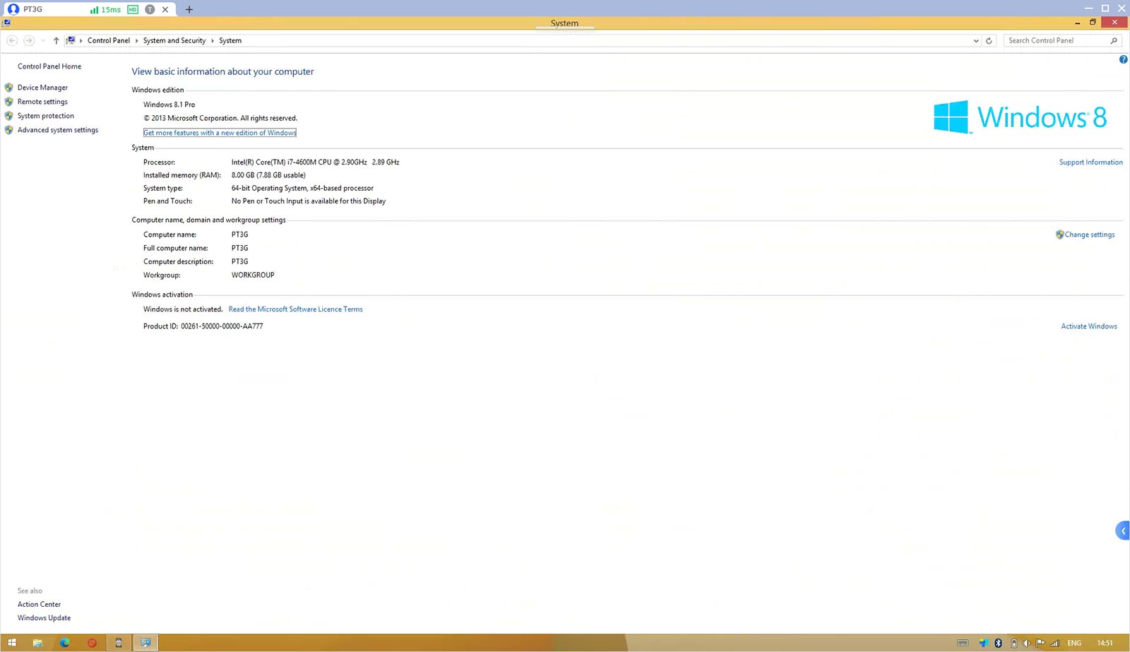The width and height of the screenshot is (1130, 652).
Task: Open the touch keyboard tray icon
Action: pos(963,643)
